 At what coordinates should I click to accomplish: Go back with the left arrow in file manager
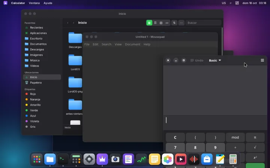67,23
